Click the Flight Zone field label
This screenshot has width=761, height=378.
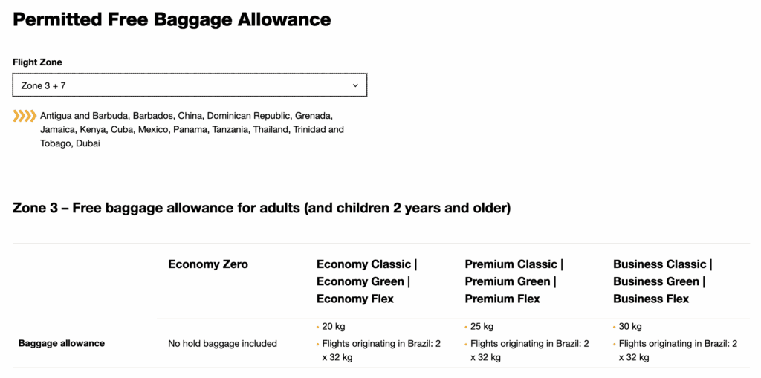pos(37,62)
